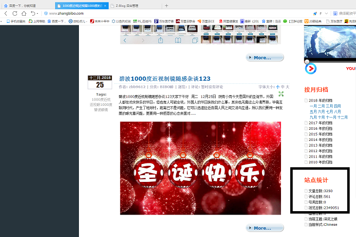
Task: Click the site icon left of the URL
Action: click(46, 14)
